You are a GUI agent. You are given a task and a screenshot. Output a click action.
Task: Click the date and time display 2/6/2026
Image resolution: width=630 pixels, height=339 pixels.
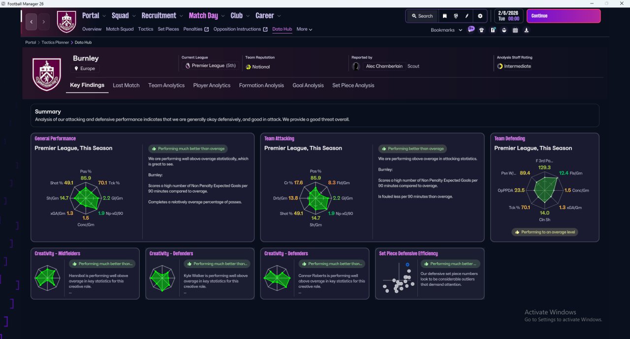pyautogui.click(x=508, y=16)
